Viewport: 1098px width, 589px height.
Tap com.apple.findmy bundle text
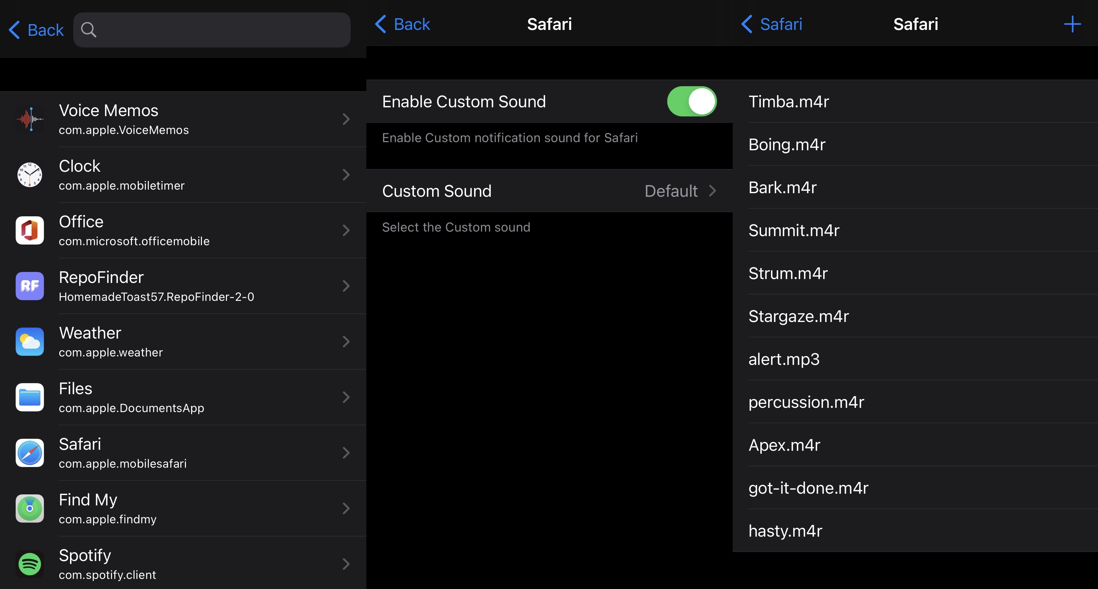tap(108, 520)
